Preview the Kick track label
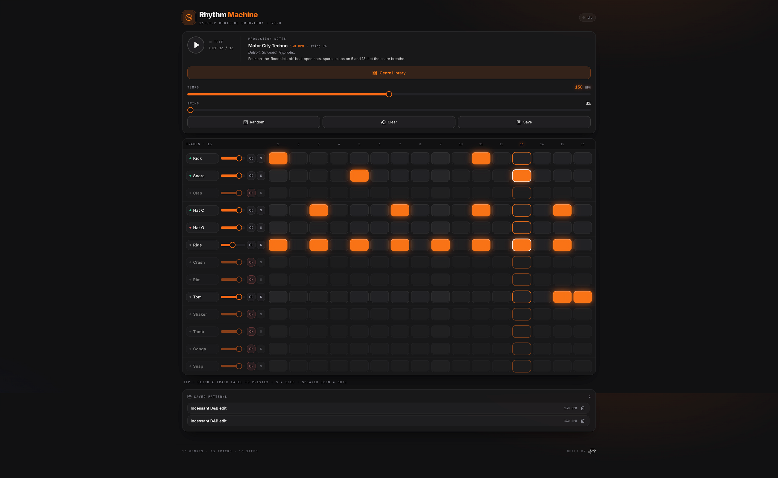The width and height of the screenshot is (778, 478). 203,158
